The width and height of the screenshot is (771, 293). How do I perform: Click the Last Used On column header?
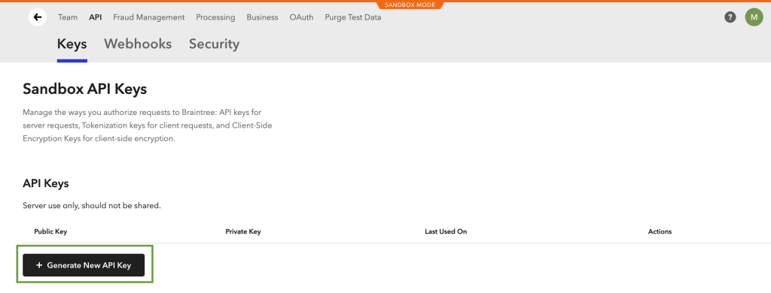pos(446,231)
